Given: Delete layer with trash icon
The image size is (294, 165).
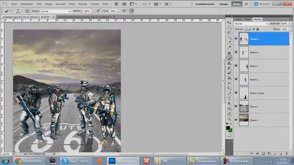Looking at the screenshot, I should 287,154.
